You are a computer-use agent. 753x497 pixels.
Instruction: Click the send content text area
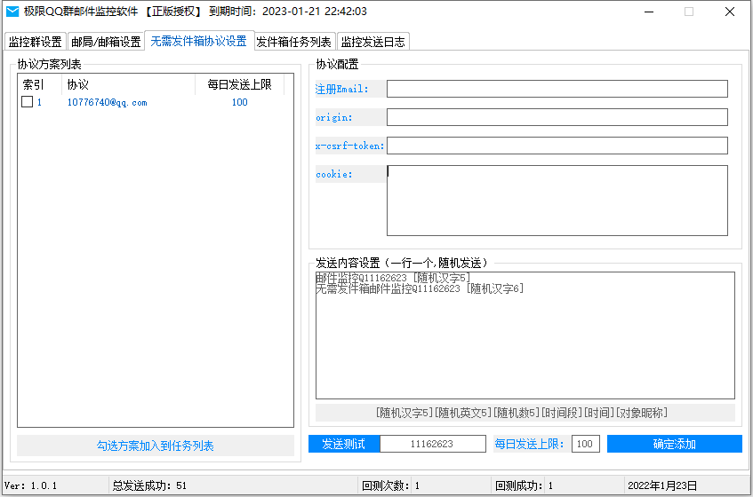525,335
